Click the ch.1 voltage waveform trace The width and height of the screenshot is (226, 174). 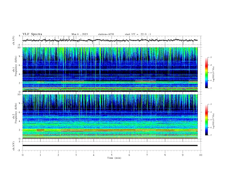[110, 40]
